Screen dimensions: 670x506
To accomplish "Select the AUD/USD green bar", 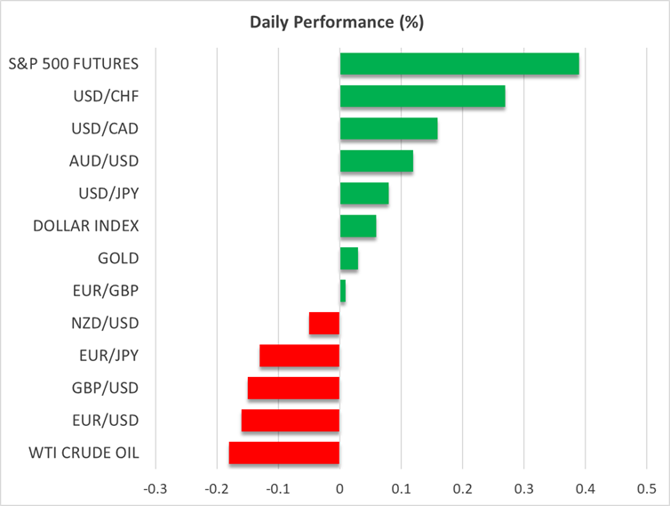I will point(376,161).
